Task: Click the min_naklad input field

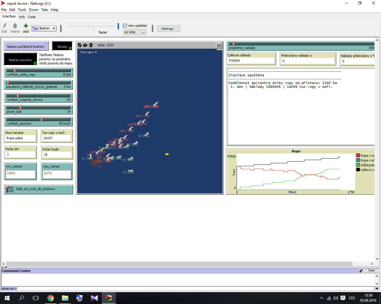Action: (x=20, y=173)
